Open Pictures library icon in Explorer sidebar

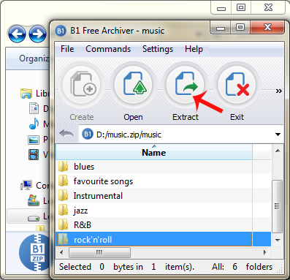pos(34,140)
